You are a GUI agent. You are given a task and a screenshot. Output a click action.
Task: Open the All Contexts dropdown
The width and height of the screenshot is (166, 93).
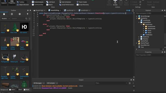tap(52, 83)
